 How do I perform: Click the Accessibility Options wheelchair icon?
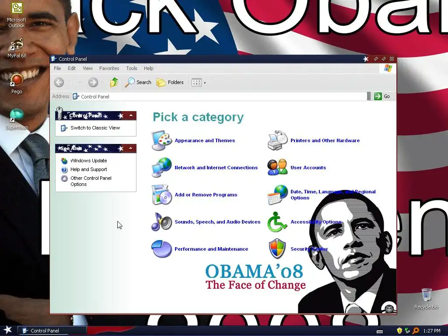[x=277, y=222]
